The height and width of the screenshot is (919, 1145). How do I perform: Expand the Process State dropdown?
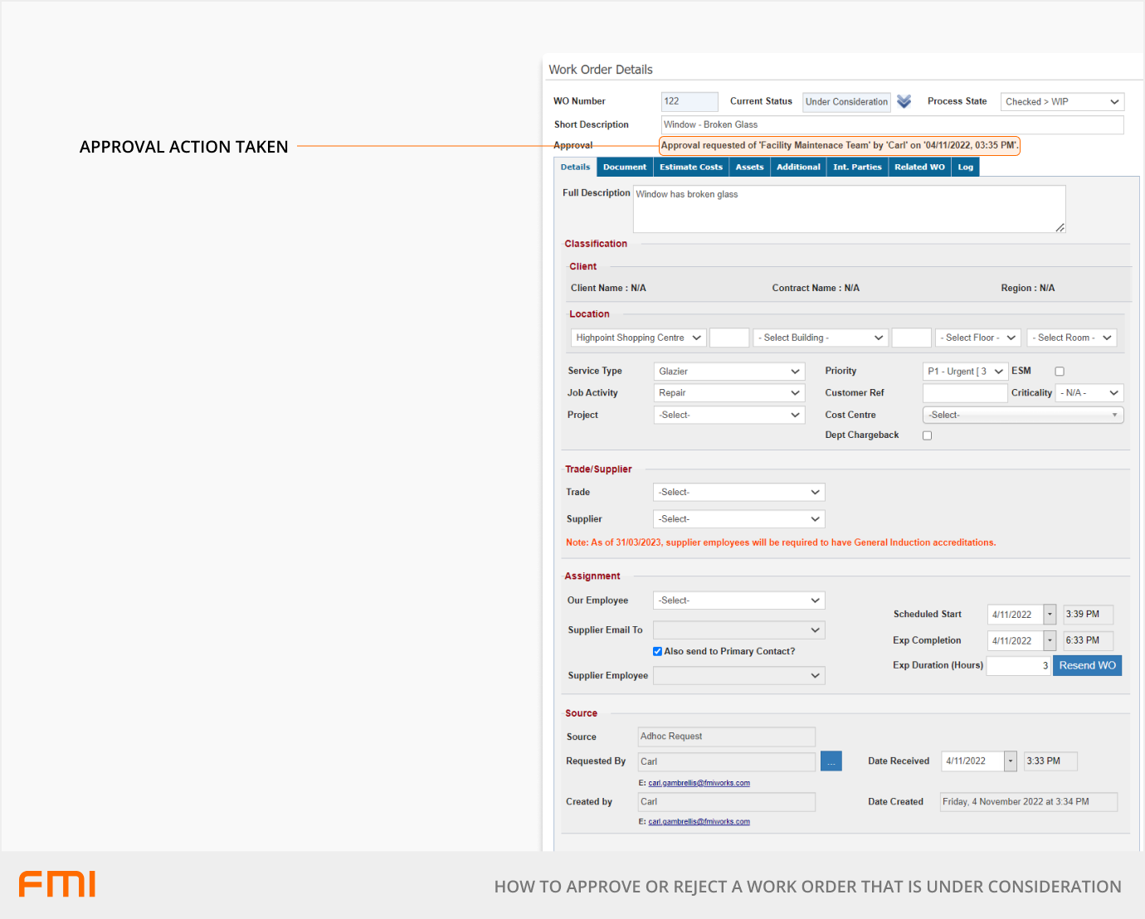[1062, 102]
